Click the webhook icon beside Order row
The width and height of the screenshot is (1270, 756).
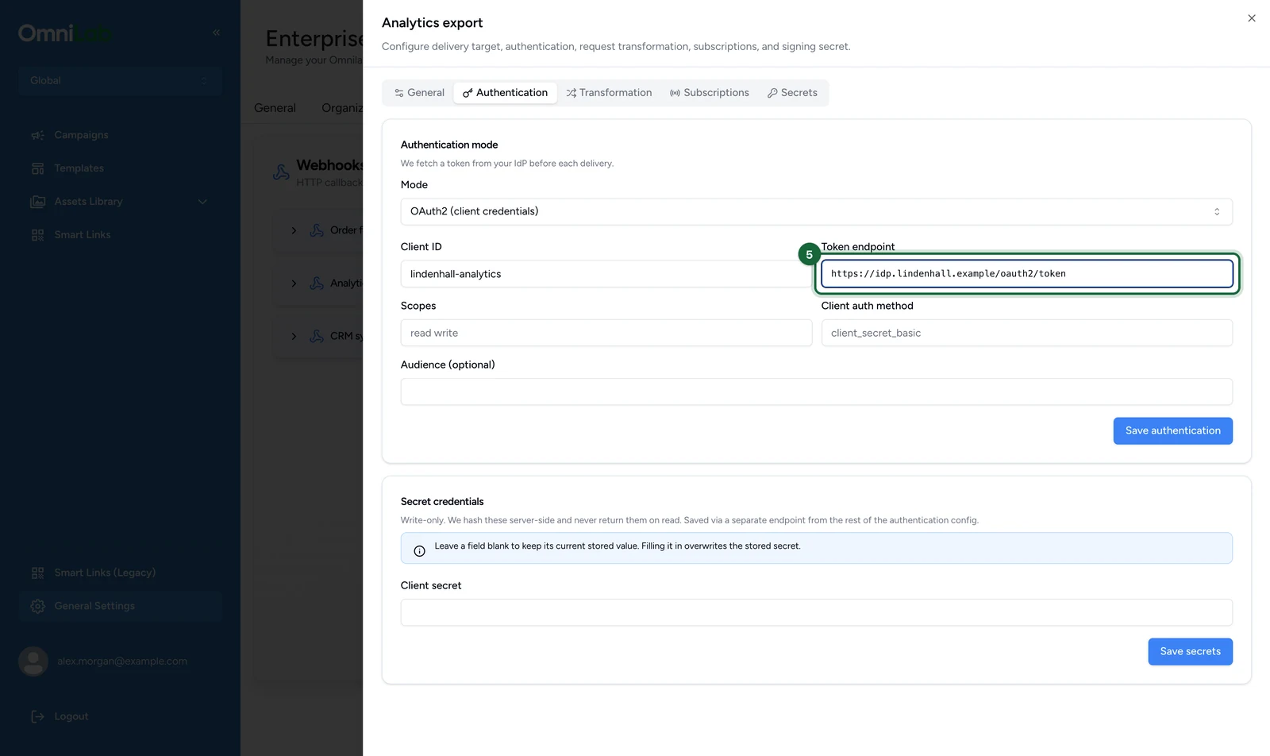(317, 230)
